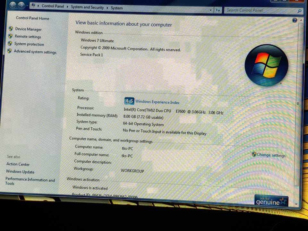
Task: Click the Control Panel icon in address bar
Action: coord(33,5)
